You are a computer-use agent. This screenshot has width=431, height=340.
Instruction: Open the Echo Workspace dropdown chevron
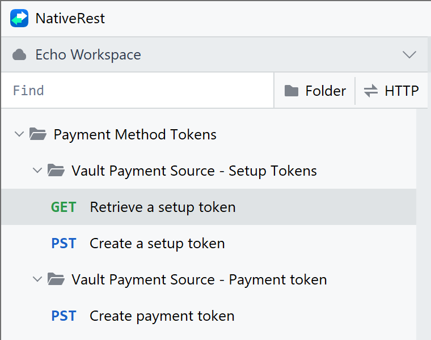pyautogui.click(x=409, y=54)
